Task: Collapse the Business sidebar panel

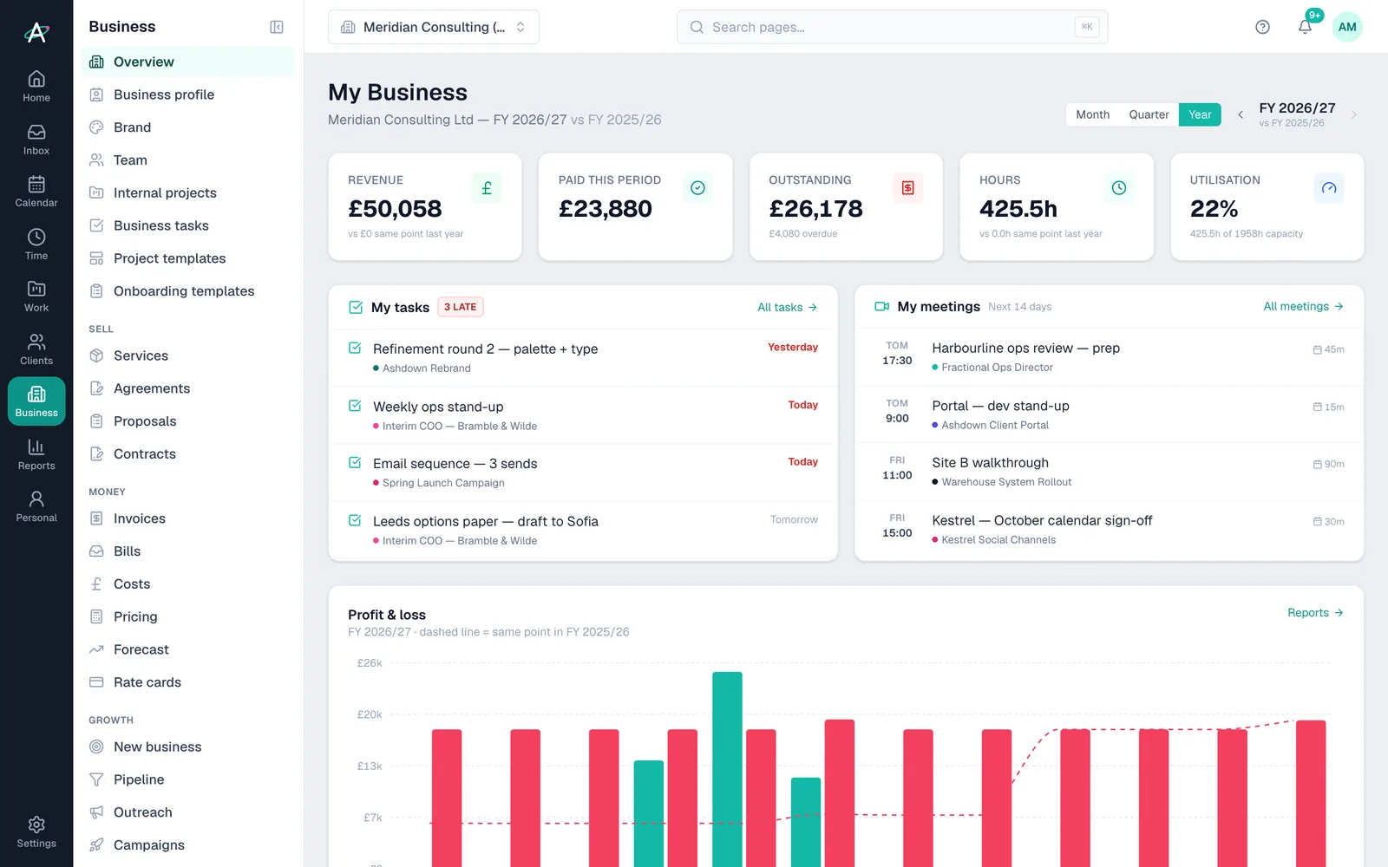Action: (277, 27)
